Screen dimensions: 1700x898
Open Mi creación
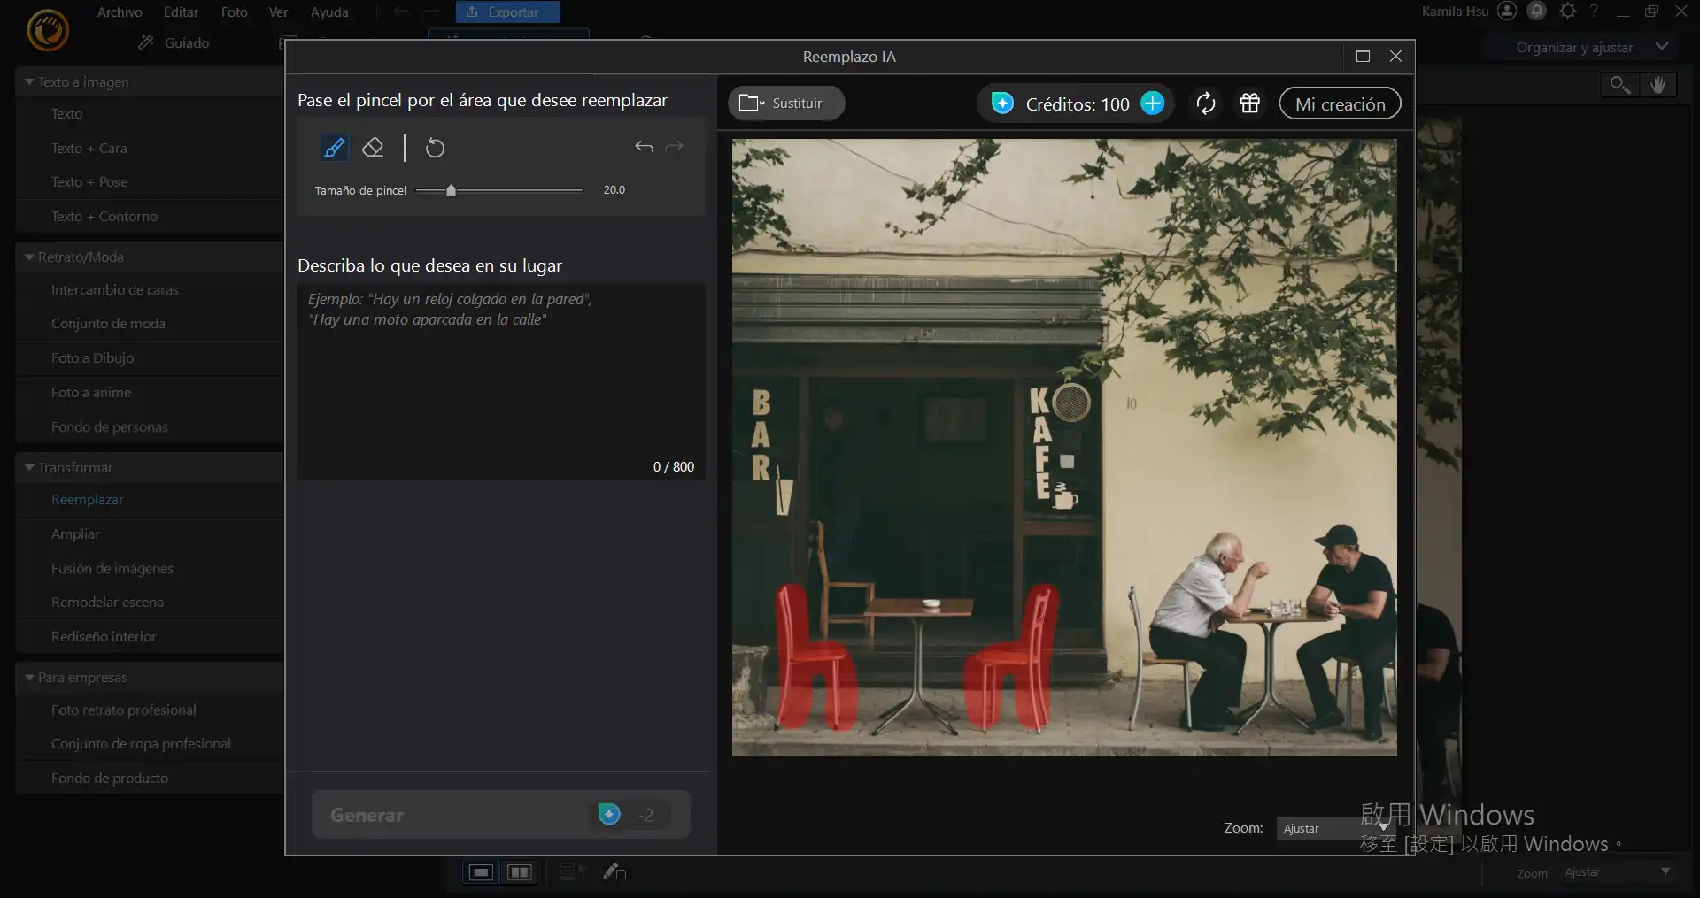pyautogui.click(x=1340, y=104)
